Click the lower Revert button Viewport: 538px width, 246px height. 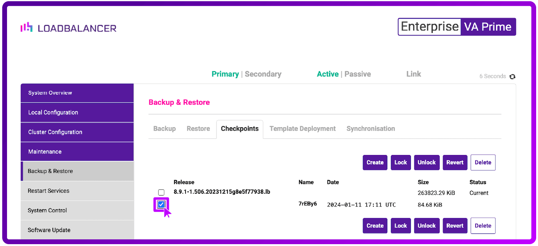point(455,226)
